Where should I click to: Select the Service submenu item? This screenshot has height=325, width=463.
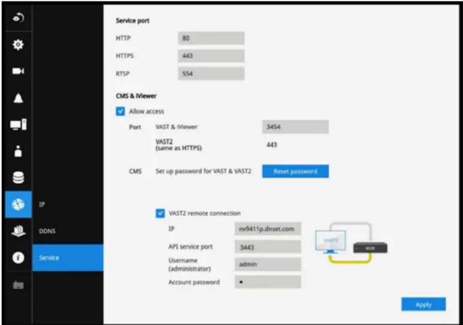[x=68, y=258]
